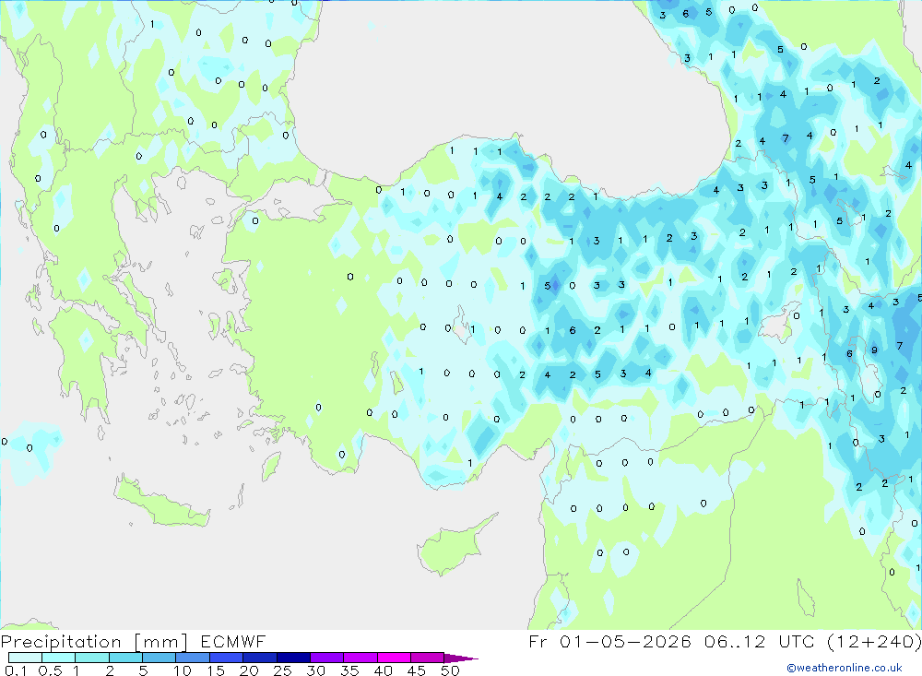Click the '(12+240)' forecast step text
The width and height of the screenshot is (922, 676).
click(x=874, y=641)
